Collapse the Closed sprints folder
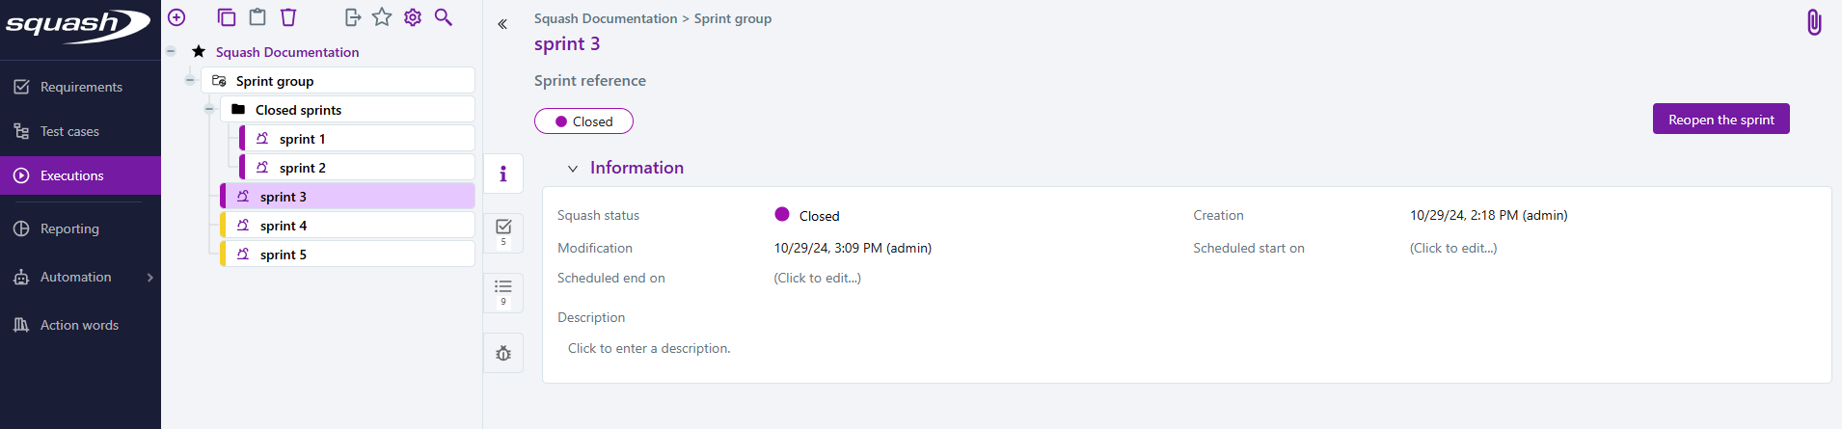1842x429 pixels. coord(209,109)
